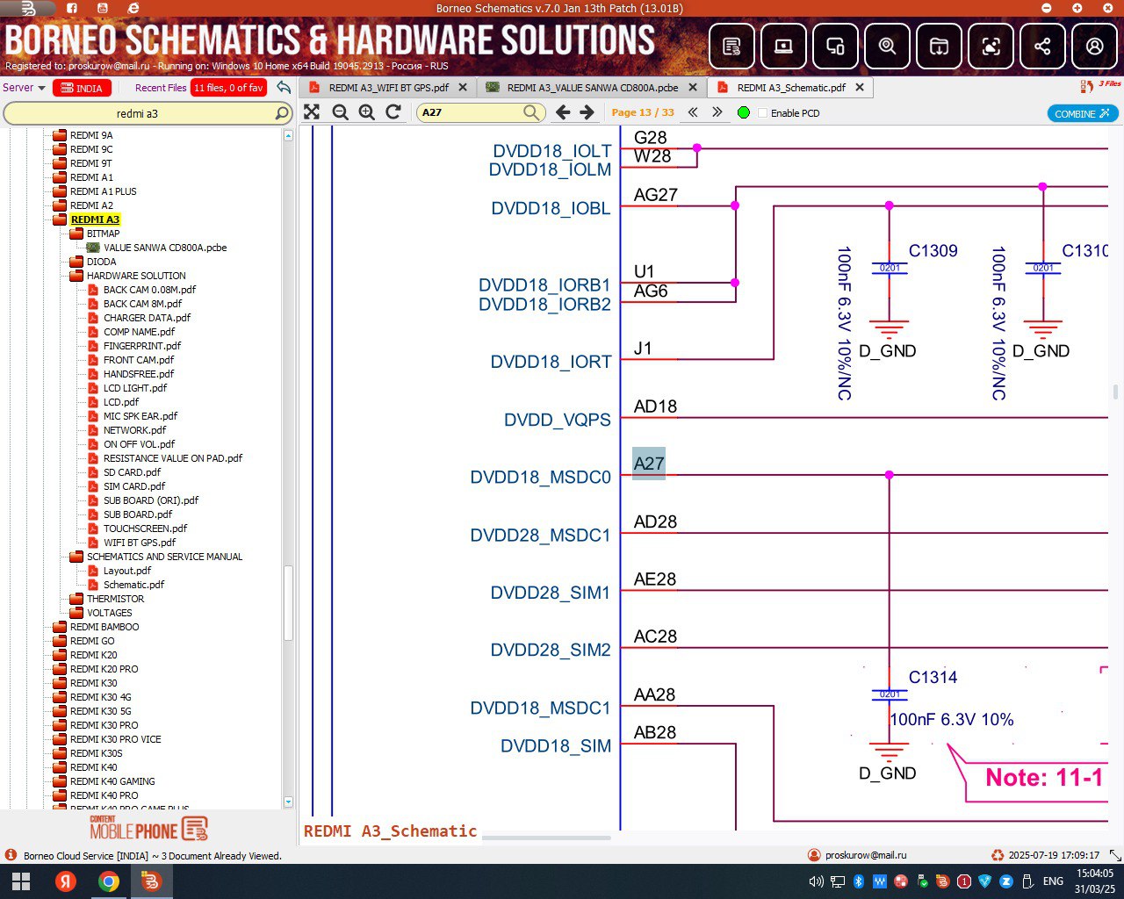The height and width of the screenshot is (899, 1124).
Task: Click the YouTube icon in title bar
Action: (x=102, y=8)
